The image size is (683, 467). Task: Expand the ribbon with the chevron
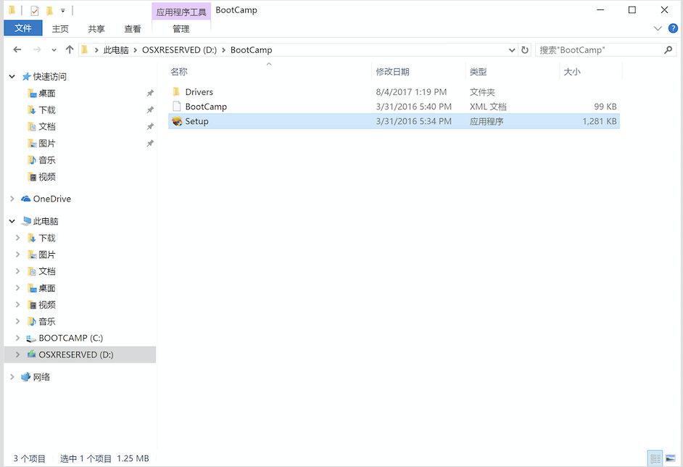pos(658,29)
